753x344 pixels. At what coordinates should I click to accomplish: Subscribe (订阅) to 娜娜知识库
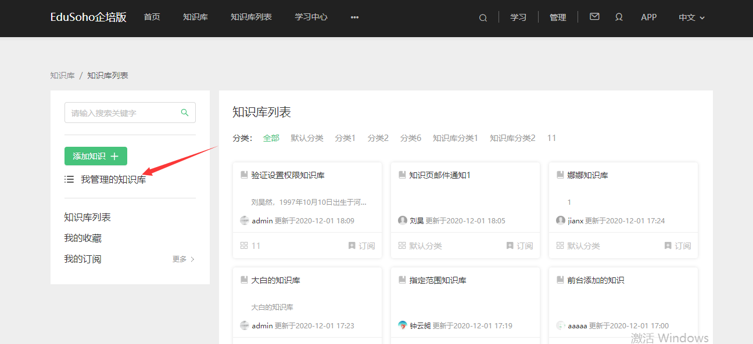coord(677,245)
